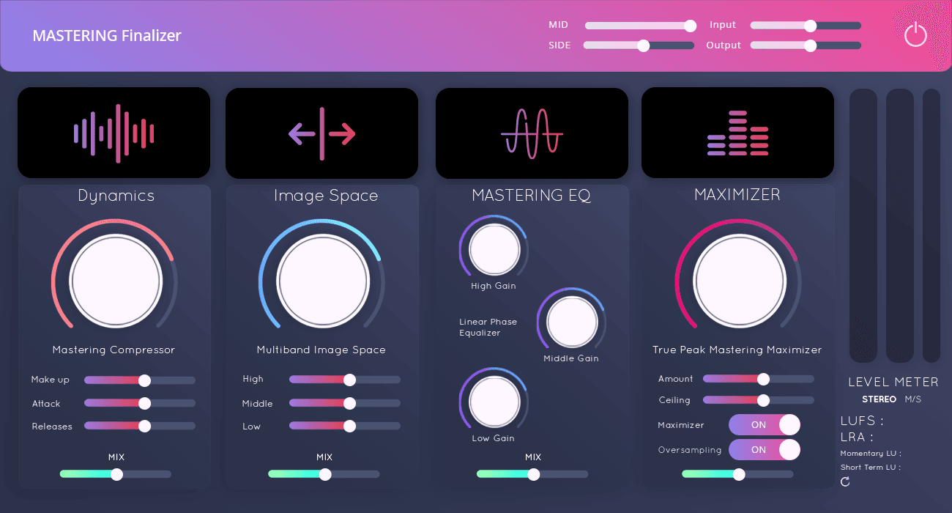Click the MASTERING Finalizer title
The width and height of the screenshot is (952, 513).
coord(107,35)
